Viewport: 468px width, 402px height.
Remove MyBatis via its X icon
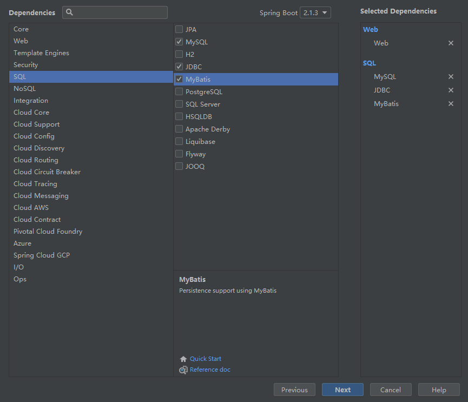(451, 104)
